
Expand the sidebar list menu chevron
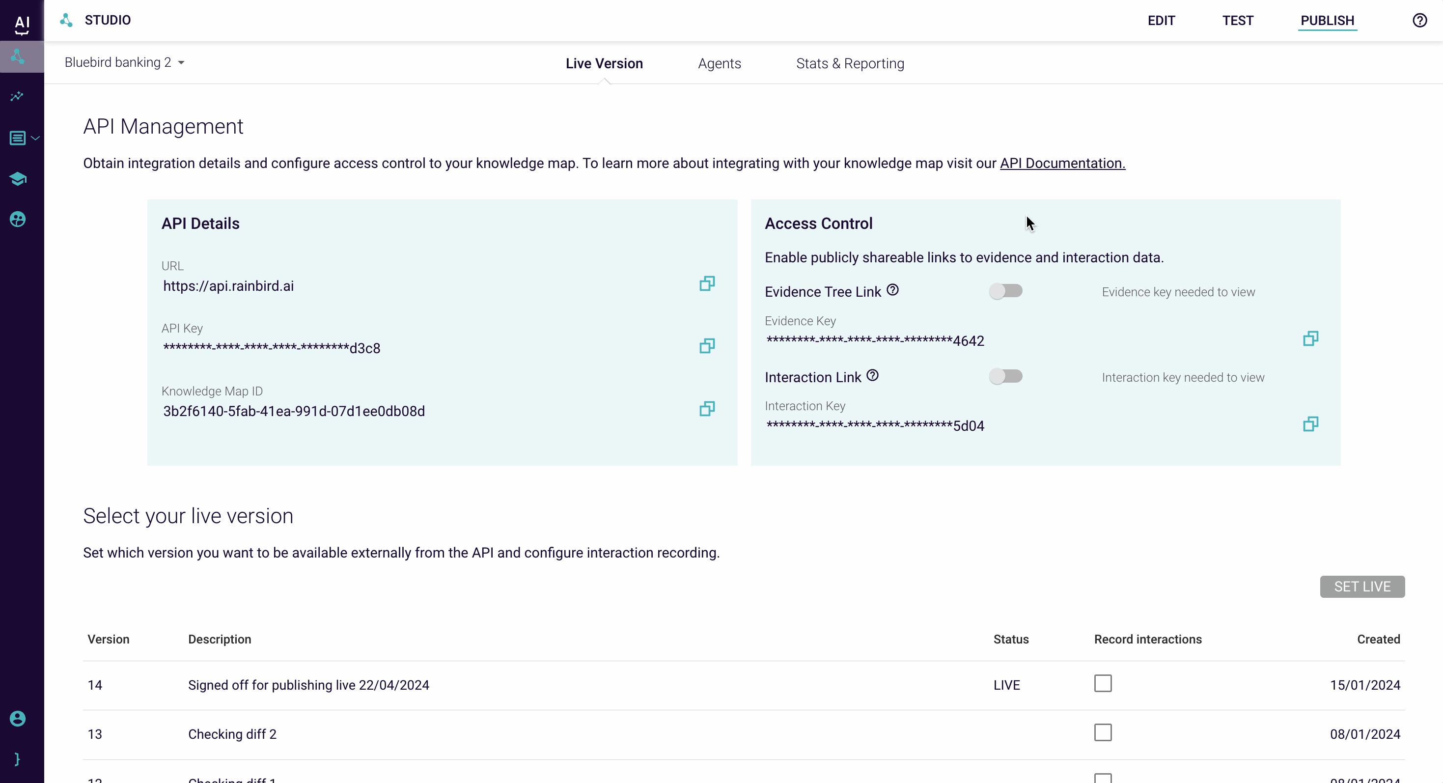35,138
